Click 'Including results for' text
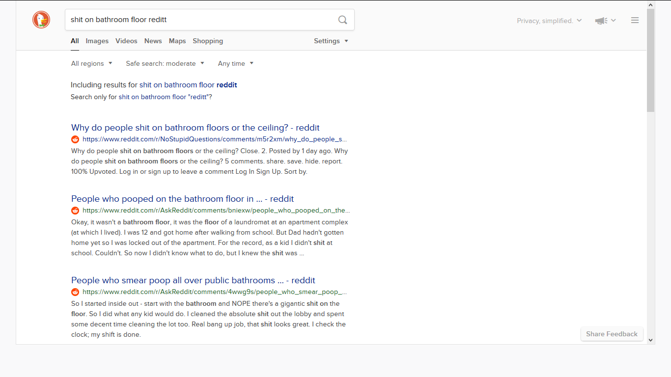The image size is (671, 377). tap(104, 85)
